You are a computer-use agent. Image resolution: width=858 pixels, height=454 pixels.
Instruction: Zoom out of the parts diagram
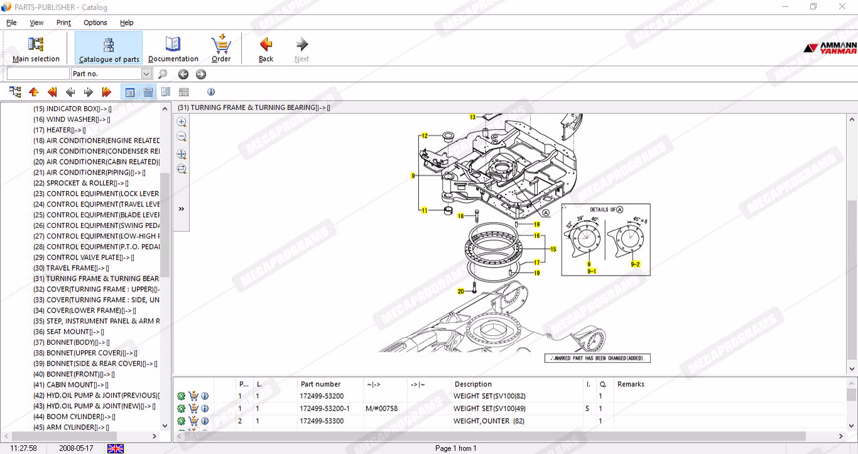[182, 137]
